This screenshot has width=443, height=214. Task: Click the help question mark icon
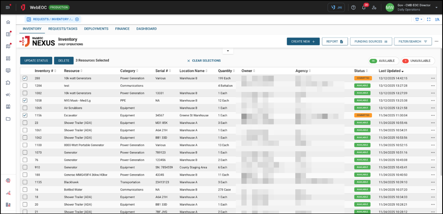pyautogui.click(x=353, y=8)
